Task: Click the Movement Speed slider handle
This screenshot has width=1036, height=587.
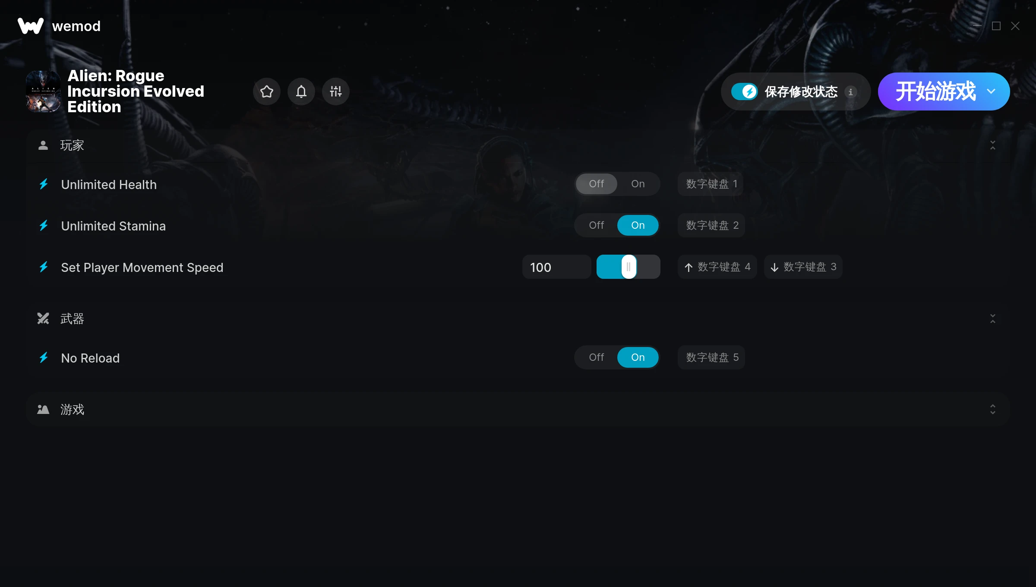Action: (629, 267)
